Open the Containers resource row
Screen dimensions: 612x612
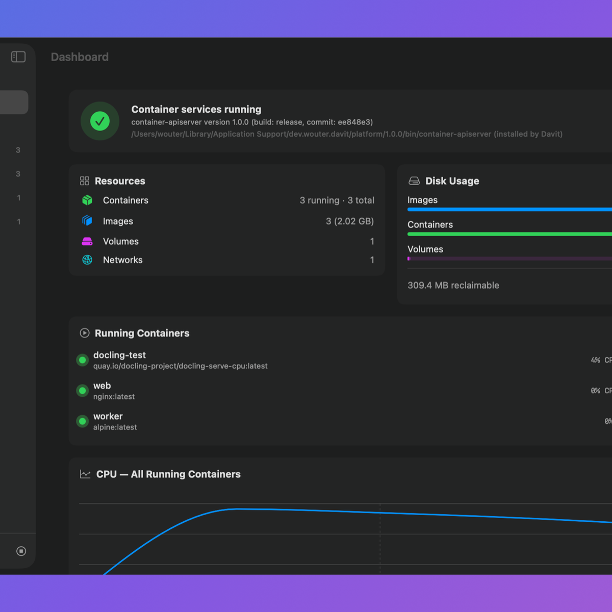227,200
